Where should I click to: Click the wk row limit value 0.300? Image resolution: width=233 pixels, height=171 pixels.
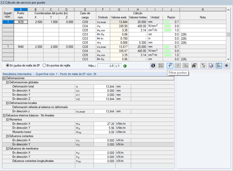138,43
